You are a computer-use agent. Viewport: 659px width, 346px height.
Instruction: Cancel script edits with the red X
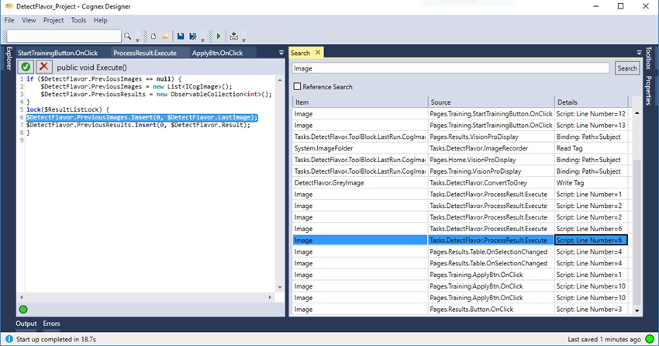coord(44,67)
